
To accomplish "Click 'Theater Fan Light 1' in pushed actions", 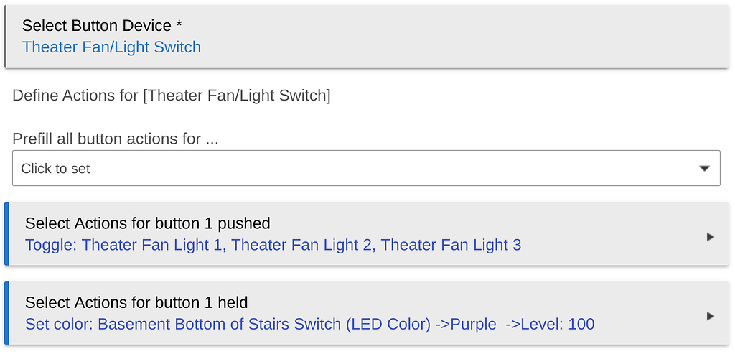I will pos(151,245).
